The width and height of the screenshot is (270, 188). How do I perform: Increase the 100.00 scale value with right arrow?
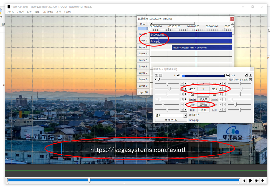point(186,99)
